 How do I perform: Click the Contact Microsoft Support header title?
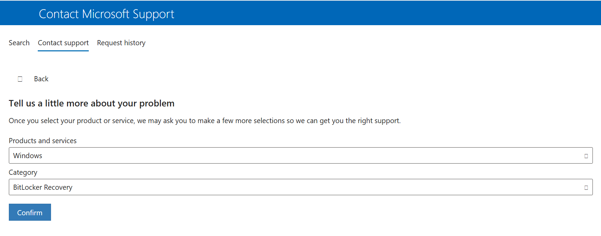click(106, 14)
